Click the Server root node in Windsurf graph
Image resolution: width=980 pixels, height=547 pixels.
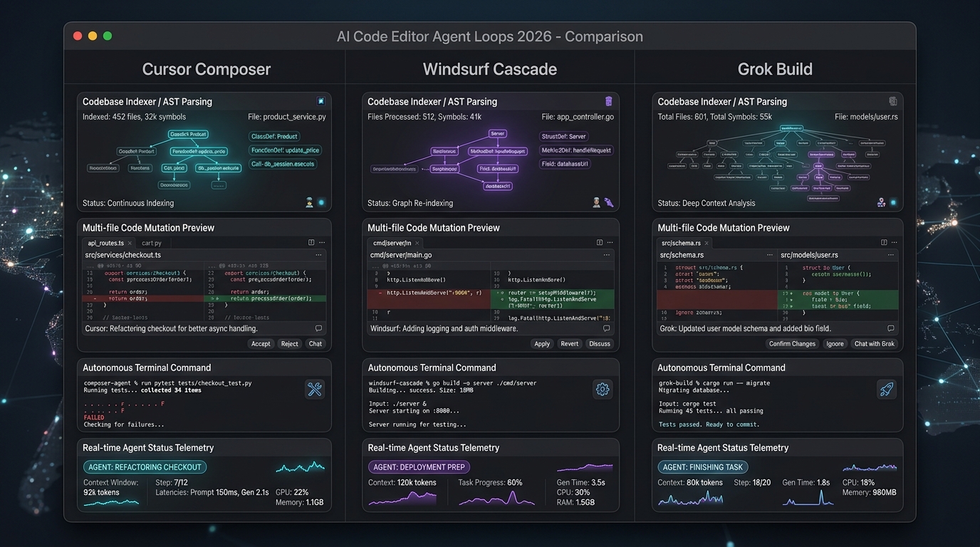(498, 134)
